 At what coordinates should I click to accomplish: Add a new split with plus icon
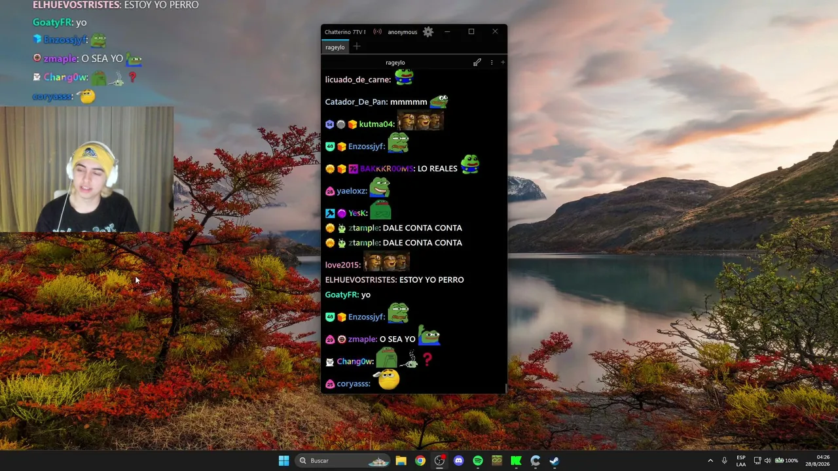(x=503, y=62)
